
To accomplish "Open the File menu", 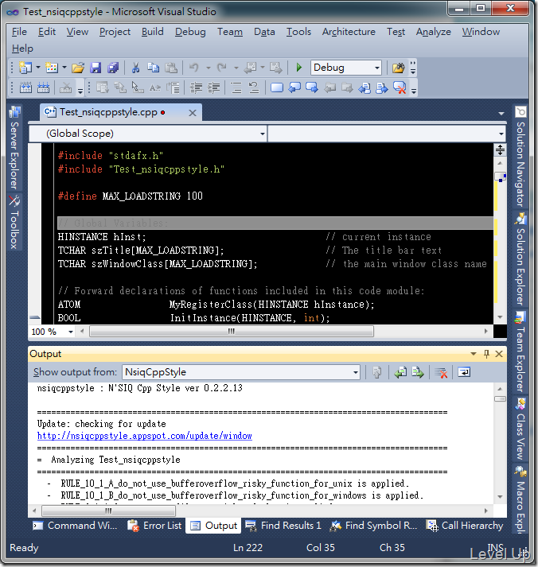I will point(19,32).
